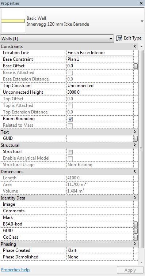This screenshot has width=145, height=276.
Task: Click the scrollbar down arrow
Action: 141,262
